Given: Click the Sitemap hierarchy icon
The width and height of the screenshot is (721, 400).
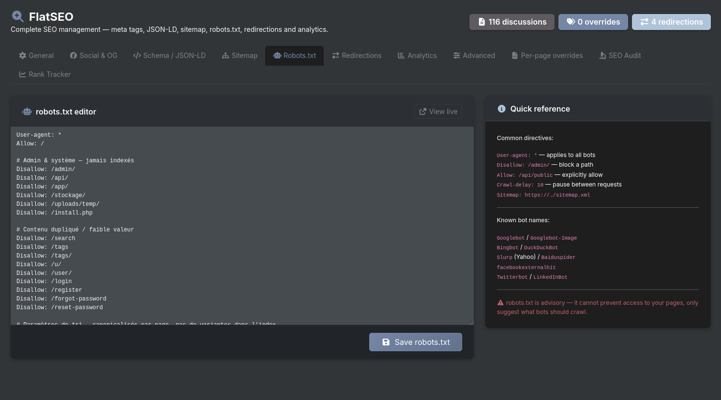Looking at the screenshot, I should [x=225, y=56].
